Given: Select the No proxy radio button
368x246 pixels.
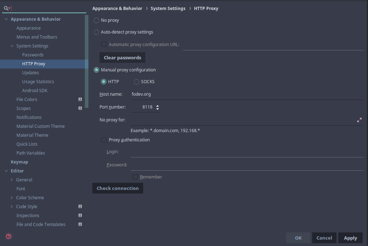Looking at the screenshot, I should [x=96, y=20].
